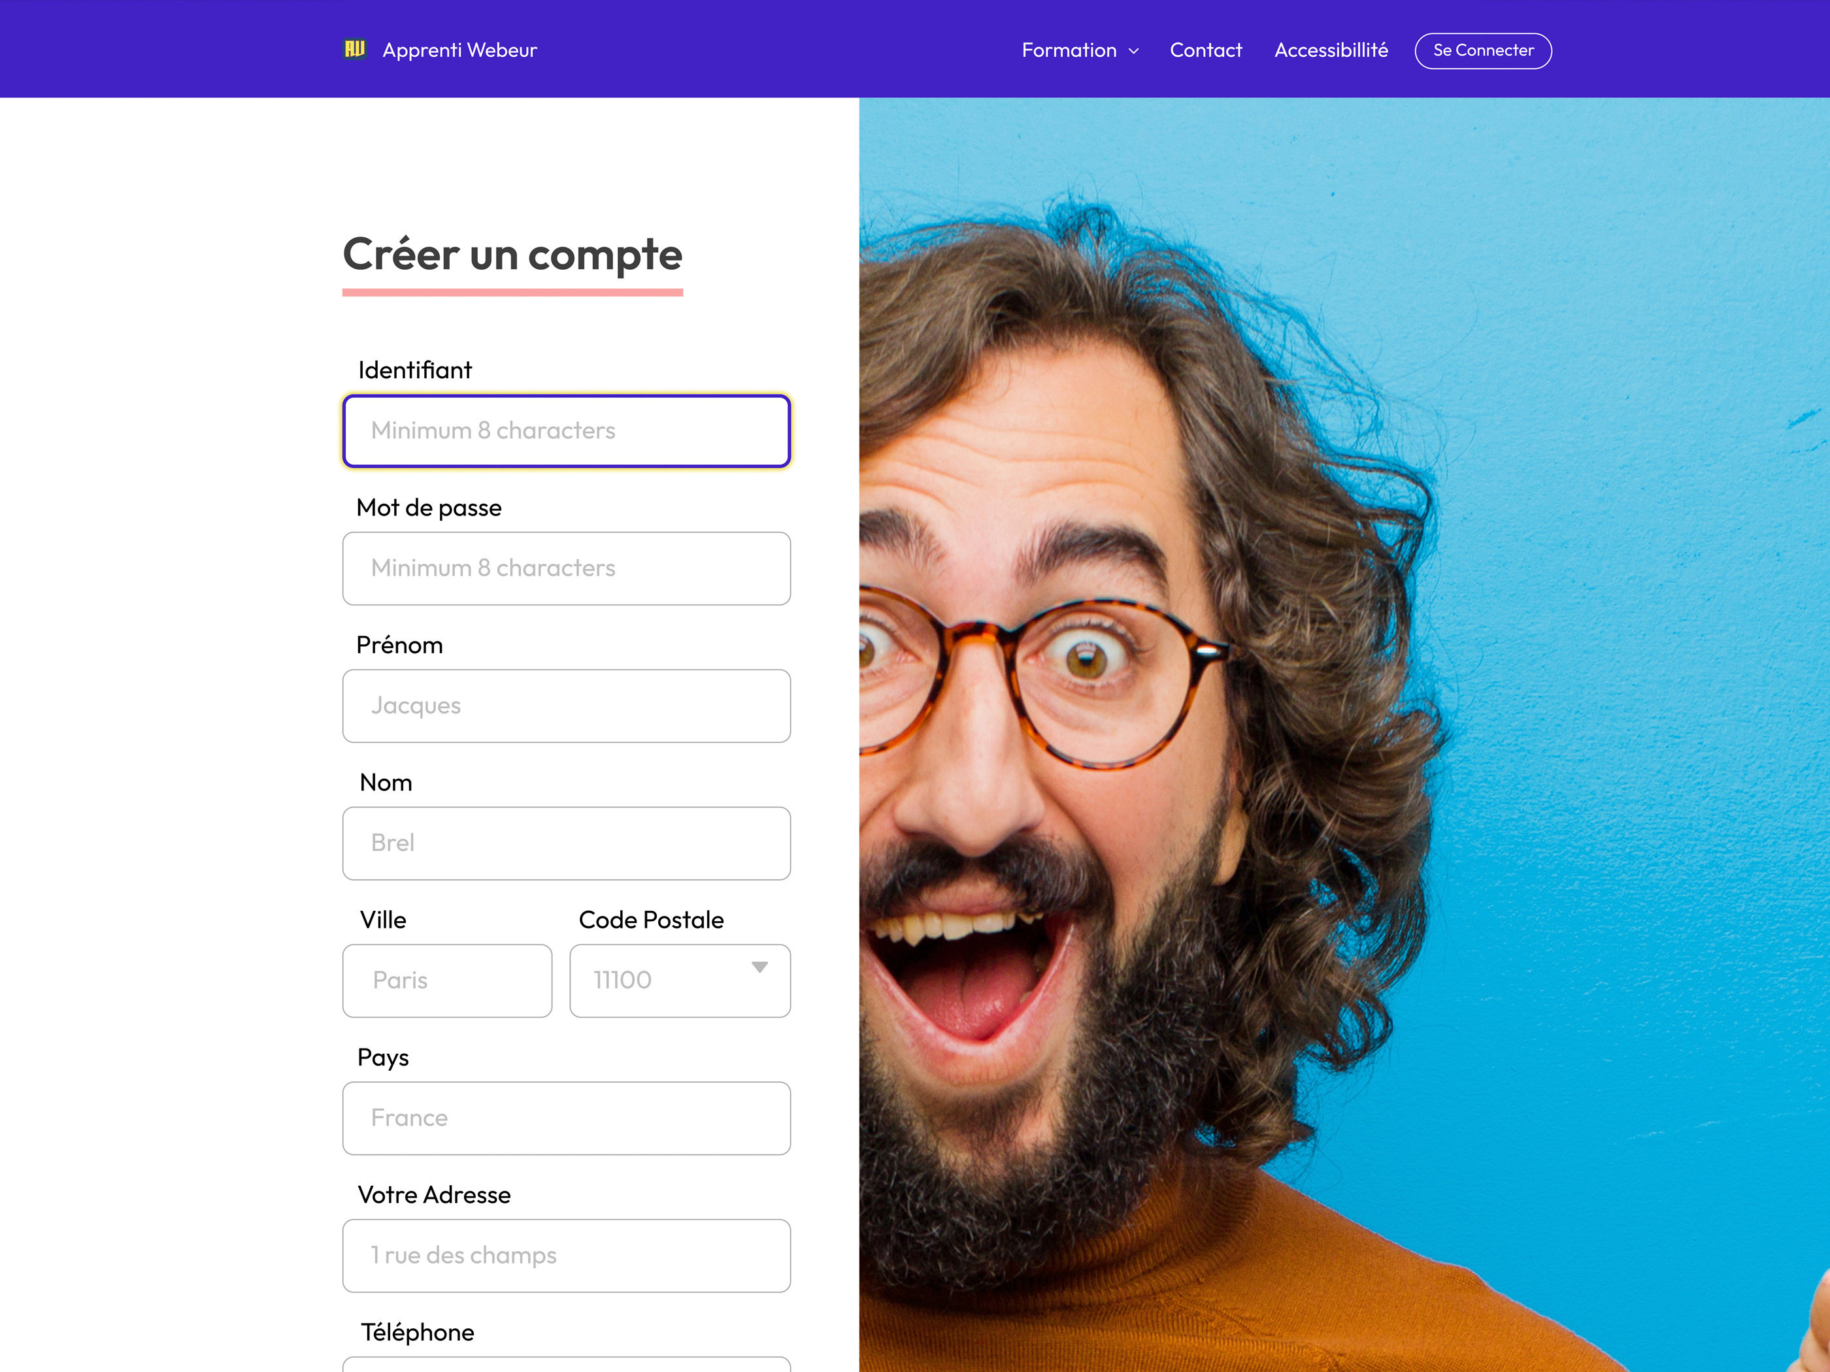1830x1372 pixels.
Task: Click the Apprenti Webeur logo icon
Action: click(x=355, y=50)
